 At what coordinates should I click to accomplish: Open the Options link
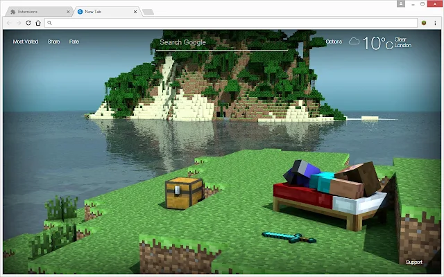[334, 42]
